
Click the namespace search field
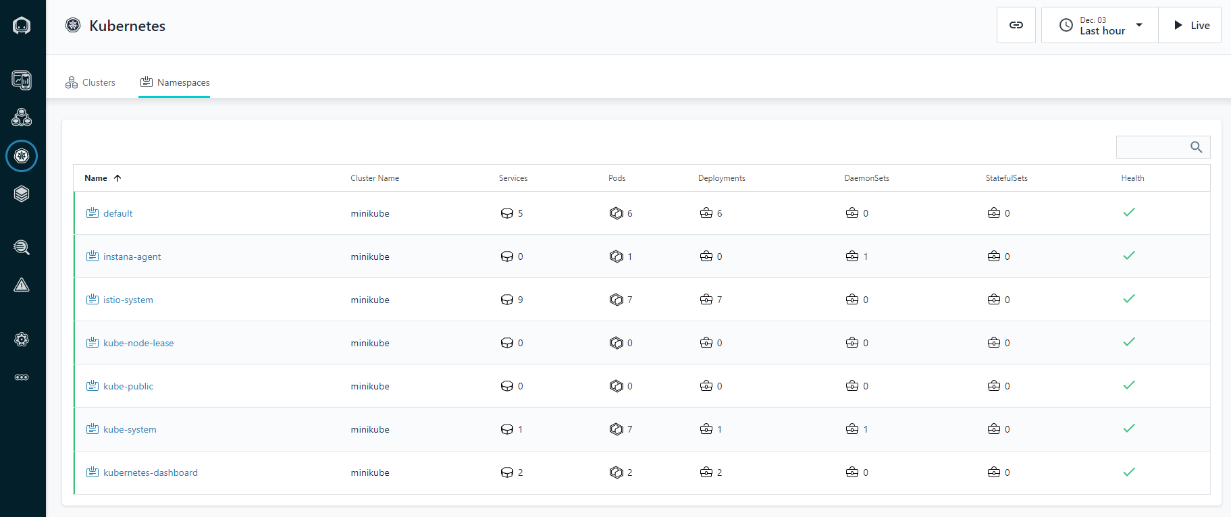click(1163, 147)
